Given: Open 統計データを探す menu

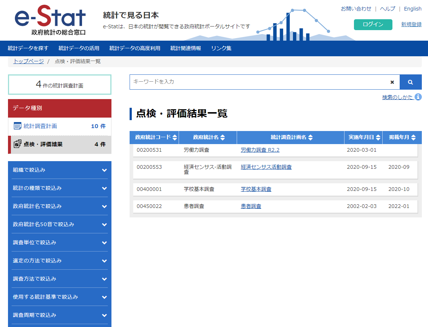Looking at the screenshot, I should tap(28, 48).
